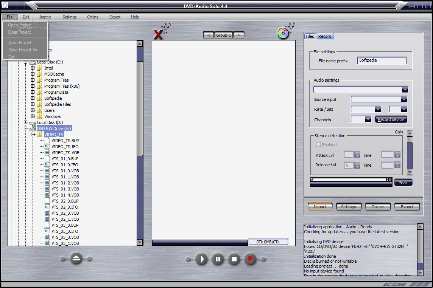Click the red X remove tracks icon
The height and width of the screenshot is (288, 433).
click(x=158, y=35)
